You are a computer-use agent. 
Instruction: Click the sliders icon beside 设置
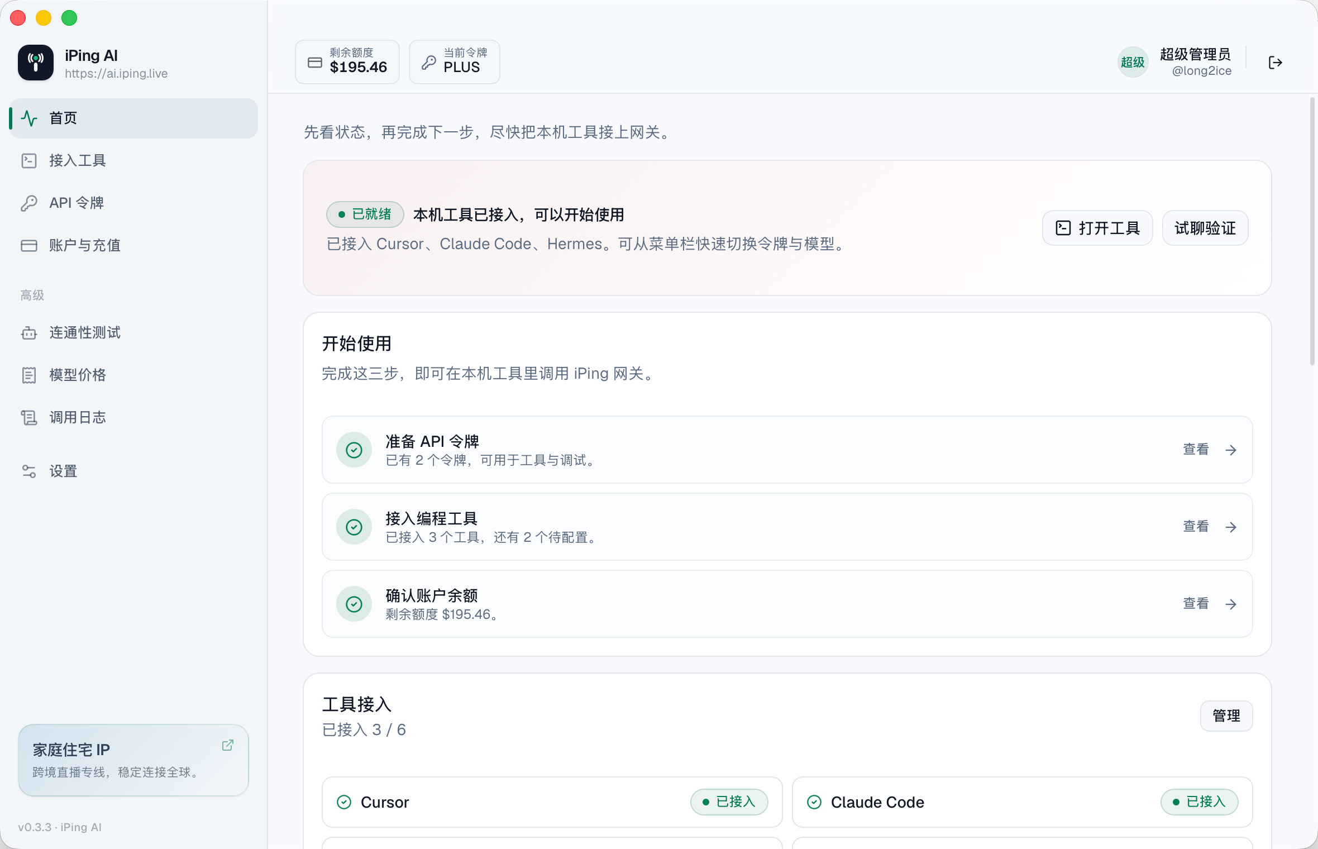click(29, 471)
